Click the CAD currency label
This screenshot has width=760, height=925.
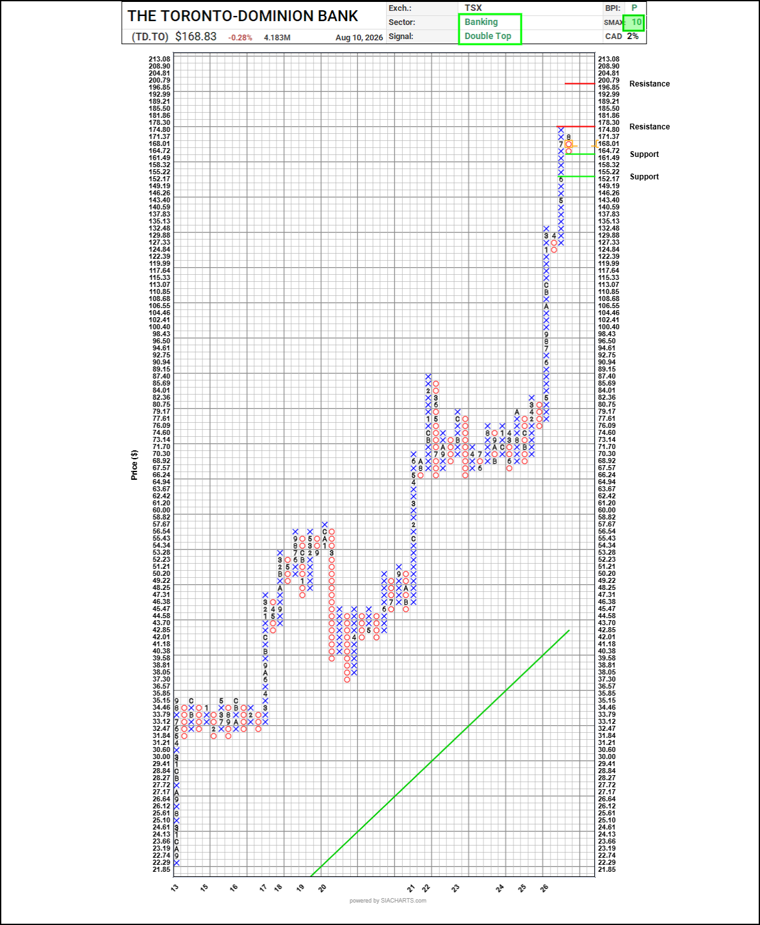[613, 37]
